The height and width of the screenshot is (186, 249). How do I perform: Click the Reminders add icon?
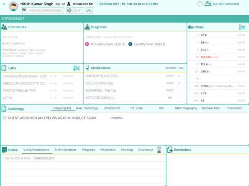(x=170, y=150)
